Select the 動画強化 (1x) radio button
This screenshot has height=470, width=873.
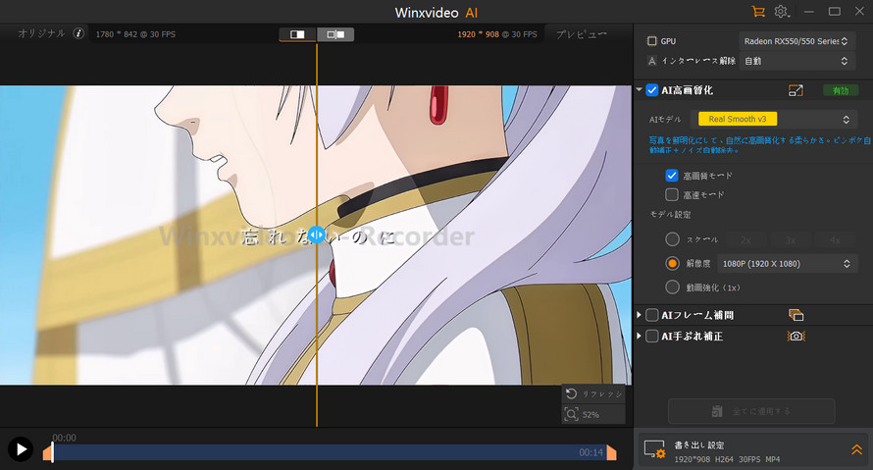[x=673, y=287]
